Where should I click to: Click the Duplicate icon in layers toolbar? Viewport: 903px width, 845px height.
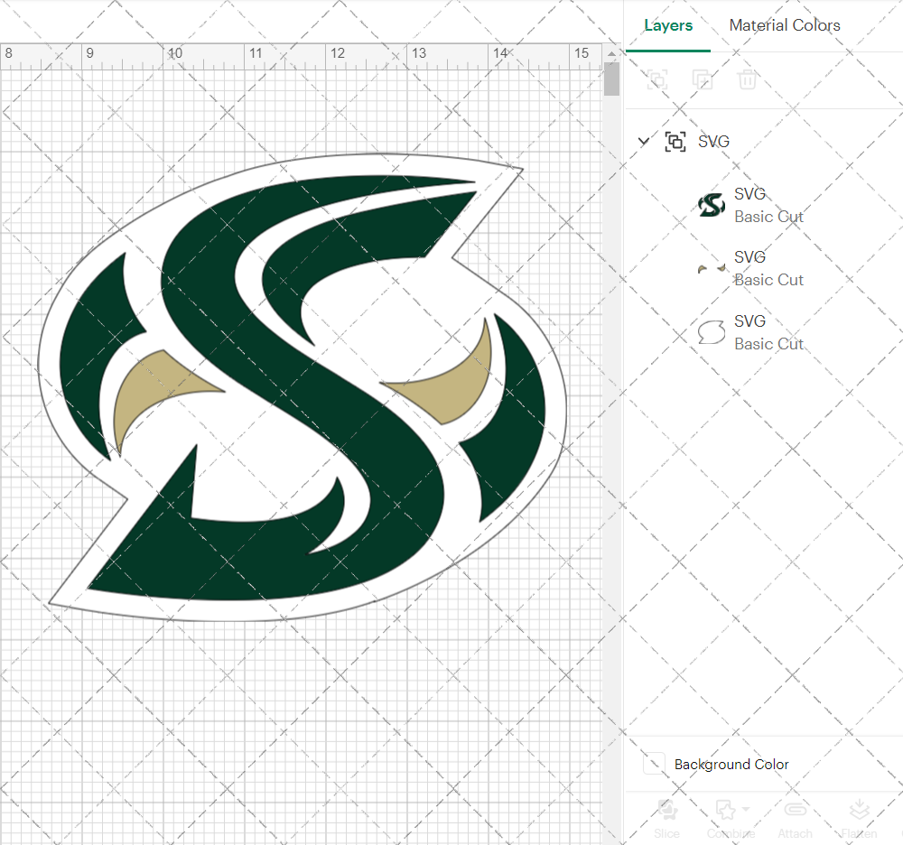pos(702,79)
